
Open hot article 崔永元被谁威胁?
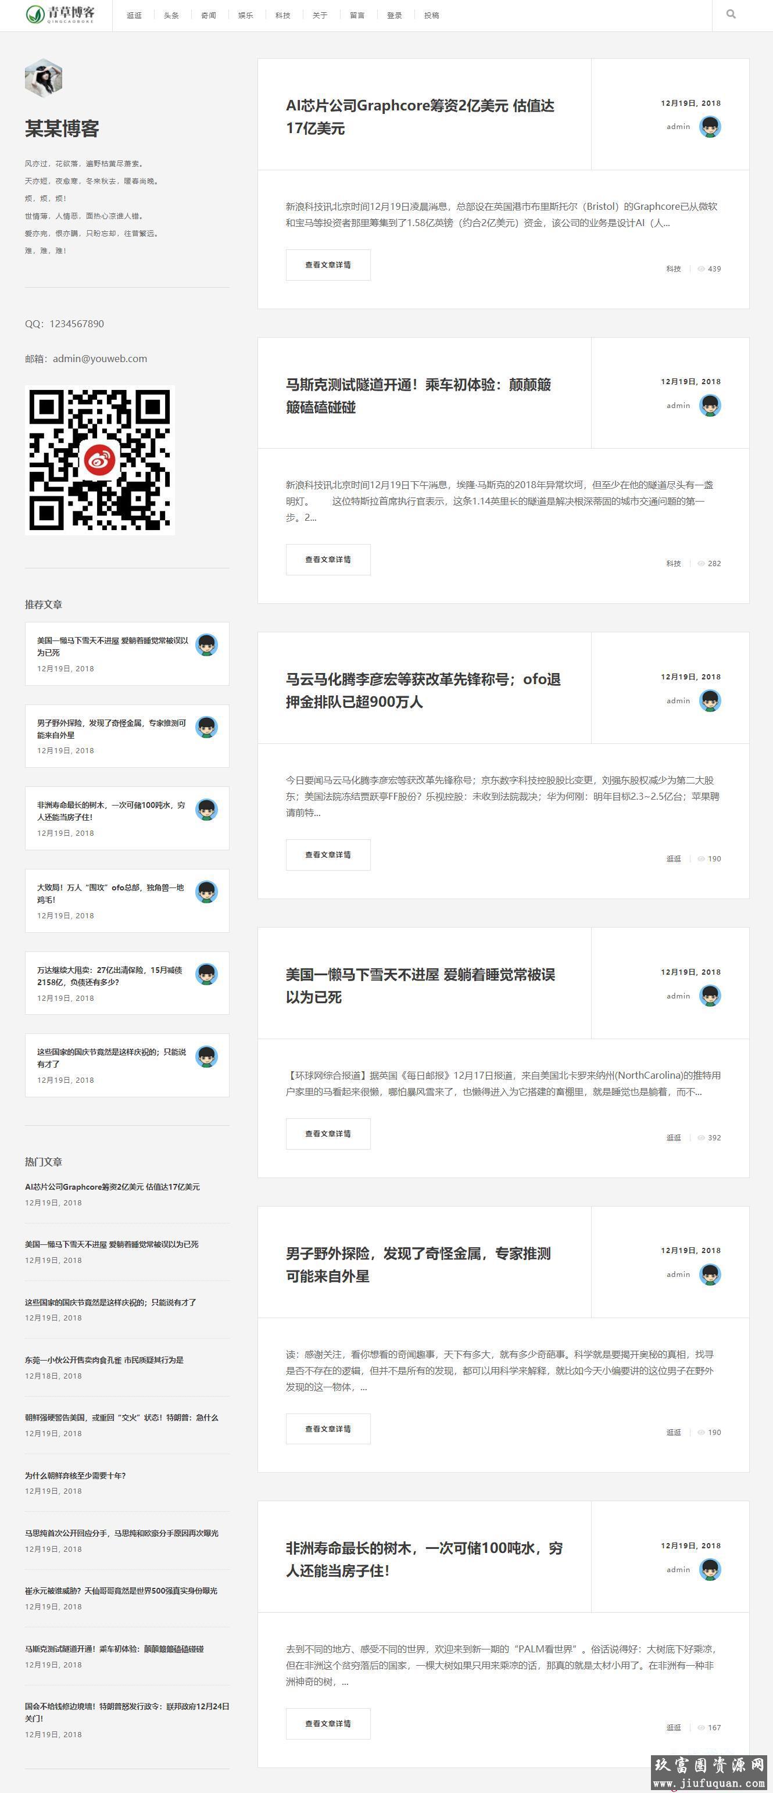tap(121, 1591)
